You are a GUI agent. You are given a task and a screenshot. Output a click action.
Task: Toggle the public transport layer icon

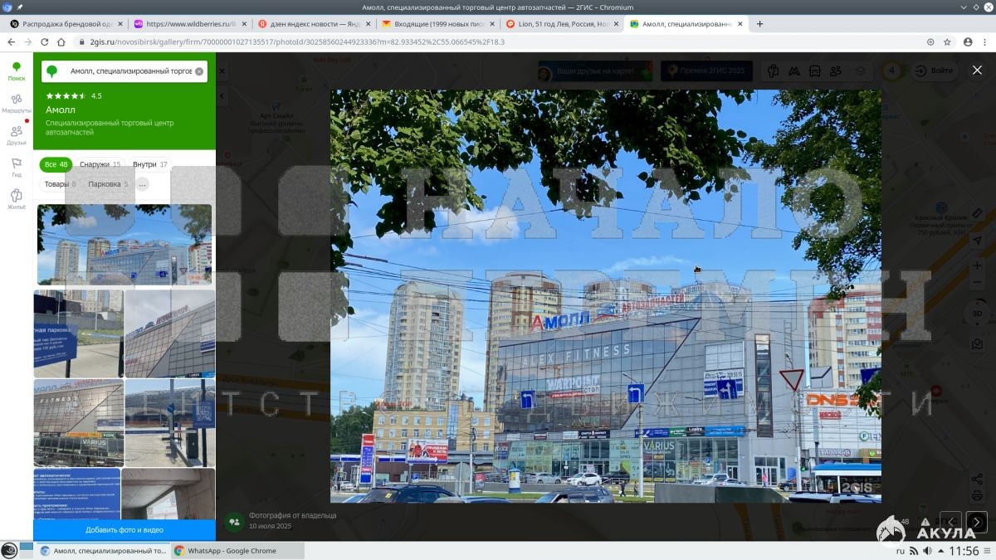point(815,71)
